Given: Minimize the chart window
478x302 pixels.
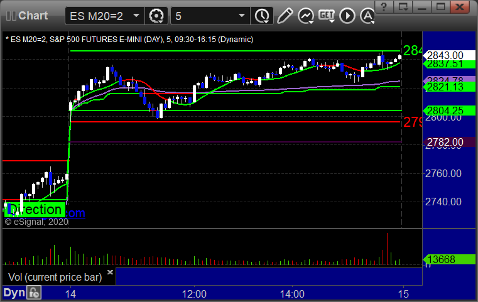Looking at the screenshot, I should [421, 7].
